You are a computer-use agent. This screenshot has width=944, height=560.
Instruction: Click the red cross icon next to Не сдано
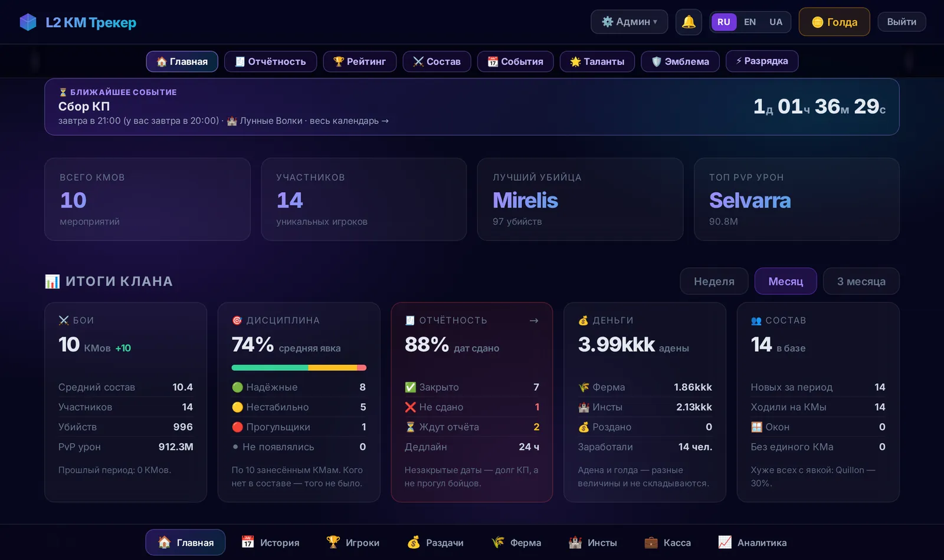(x=411, y=407)
